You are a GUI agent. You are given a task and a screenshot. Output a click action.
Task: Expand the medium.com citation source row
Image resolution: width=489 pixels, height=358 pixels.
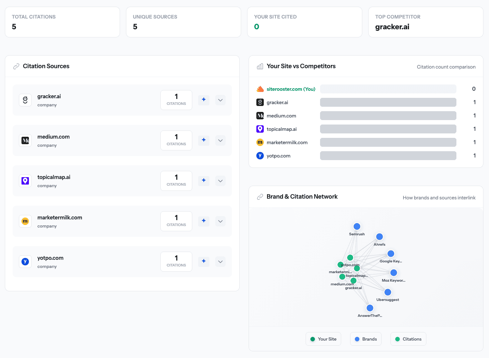(x=220, y=140)
